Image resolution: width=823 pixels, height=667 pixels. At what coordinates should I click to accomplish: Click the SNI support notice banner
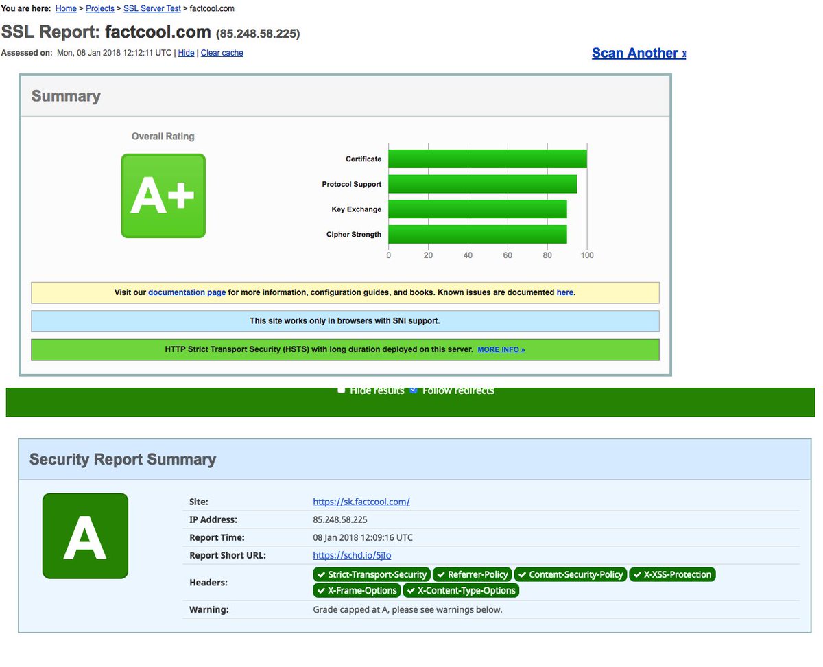[x=345, y=321]
